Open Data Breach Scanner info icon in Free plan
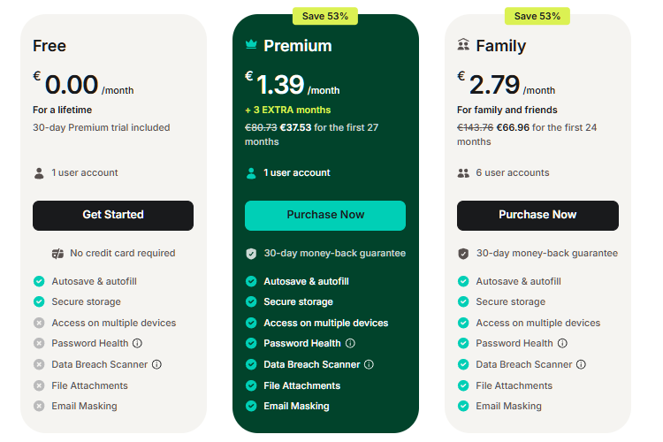 coord(156,364)
